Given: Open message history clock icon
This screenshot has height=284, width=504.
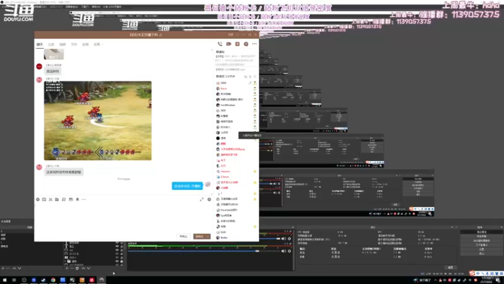Looking at the screenshot, I should (x=209, y=199).
